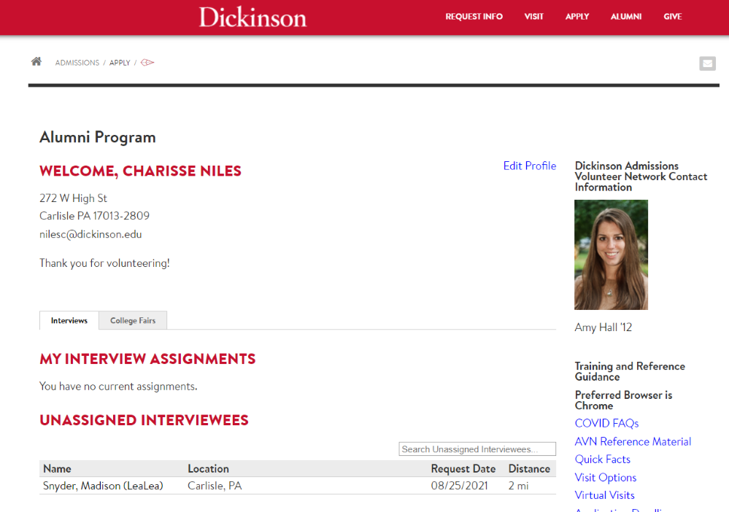This screenshot has height=512, width=729.
Task: Click the 272 W High St address line
Action: pyautogui.click(x=74, y=198)
